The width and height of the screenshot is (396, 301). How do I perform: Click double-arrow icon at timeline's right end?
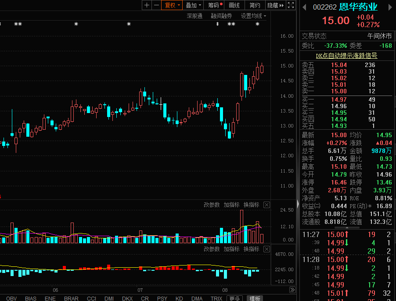[x=292, y=290]
